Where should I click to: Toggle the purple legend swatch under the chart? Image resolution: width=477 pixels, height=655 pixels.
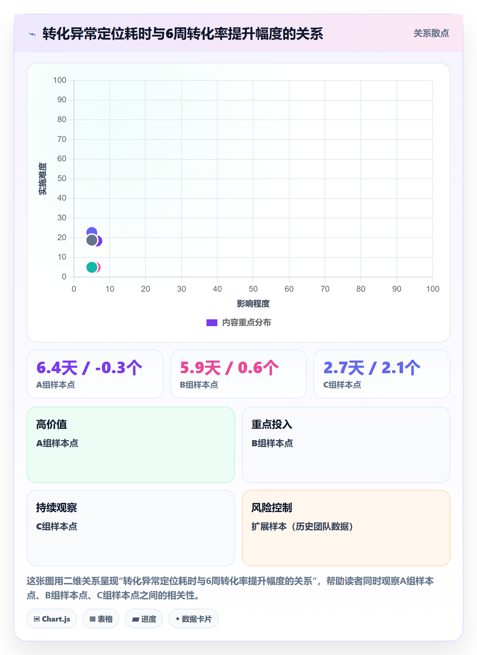coord(212,323)
